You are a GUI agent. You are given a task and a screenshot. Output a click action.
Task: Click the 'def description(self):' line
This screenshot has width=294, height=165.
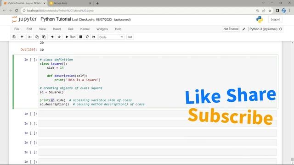click(67, 76)
